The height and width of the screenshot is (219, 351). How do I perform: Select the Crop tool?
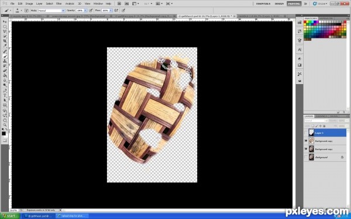(5, 41)
